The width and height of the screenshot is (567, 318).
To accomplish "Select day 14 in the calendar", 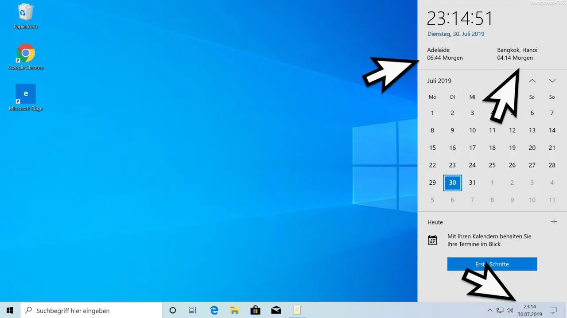I will [x=552, y=130].
